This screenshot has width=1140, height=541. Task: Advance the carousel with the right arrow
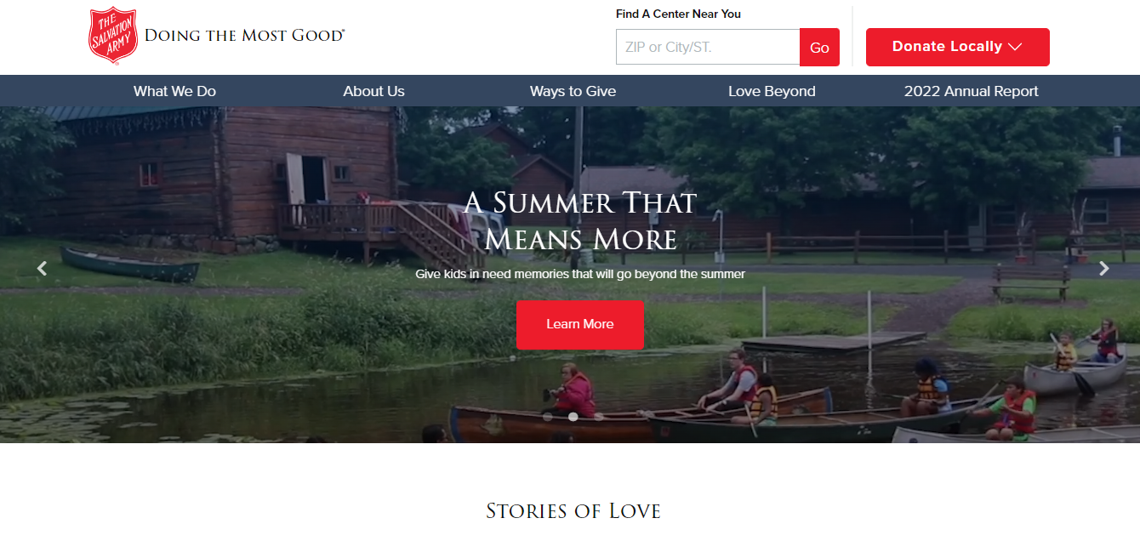click(x=1104, y=269)
